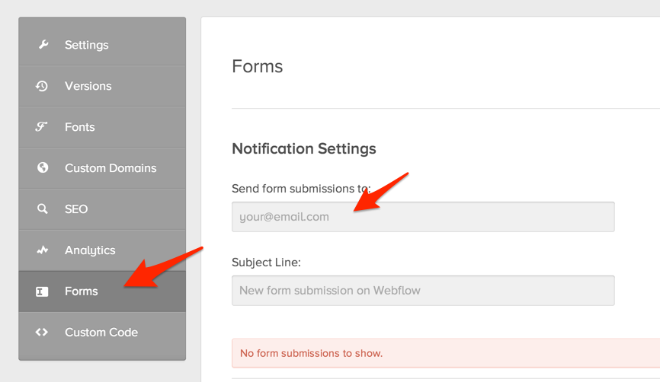Open the Fonts section

click(79, 127)
